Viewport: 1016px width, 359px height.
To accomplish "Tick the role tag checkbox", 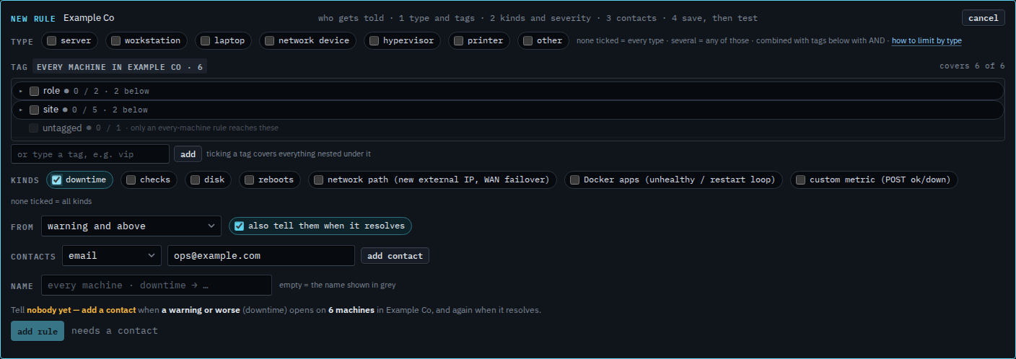I will (x=34, y=91).
